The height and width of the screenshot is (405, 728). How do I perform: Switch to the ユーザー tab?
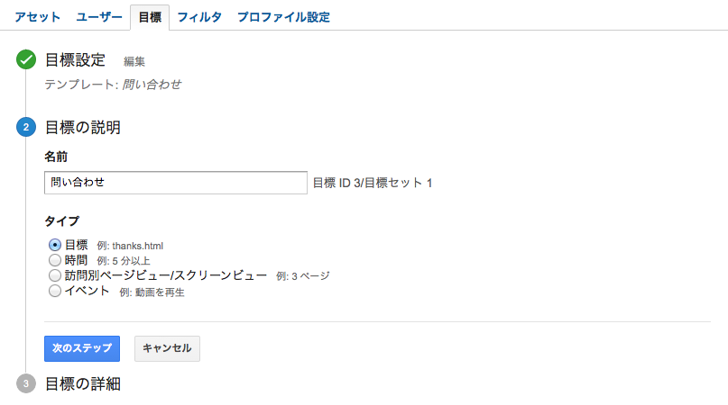[x=99, y=17]
